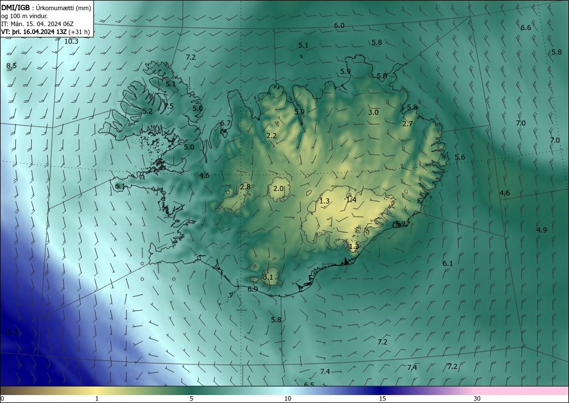569x403 pixels.
Task: Click the valid time 'VT: þri. 16.04.2024 13Z'
Action: pyautogui.click(x=35, y=32)
